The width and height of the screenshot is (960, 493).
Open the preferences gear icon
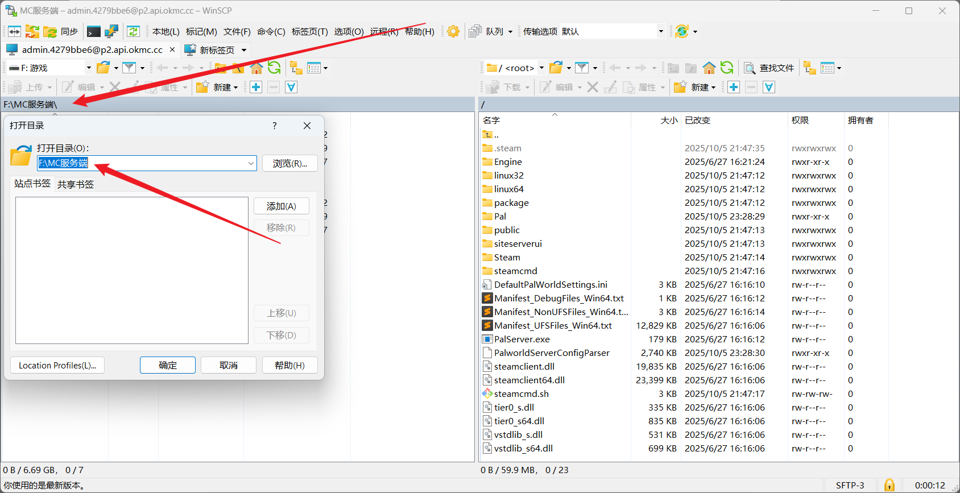tap(453, 31)
